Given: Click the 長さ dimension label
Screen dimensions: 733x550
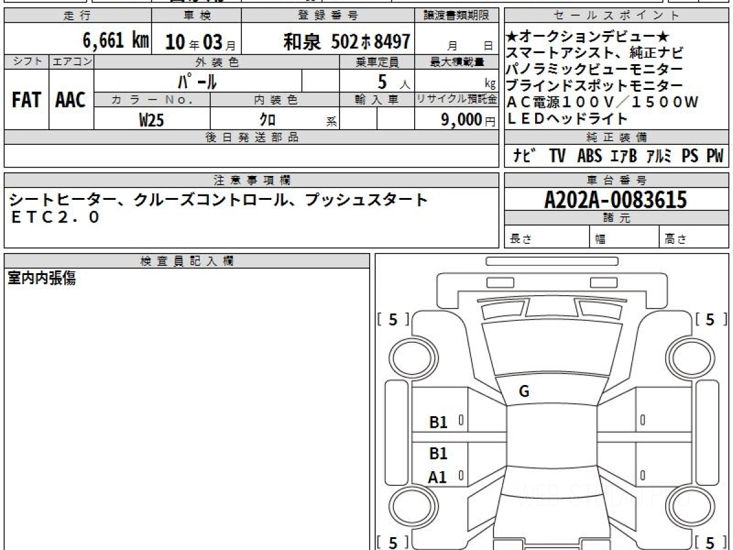Looking at the screenshot, I should tap(521, 239).
